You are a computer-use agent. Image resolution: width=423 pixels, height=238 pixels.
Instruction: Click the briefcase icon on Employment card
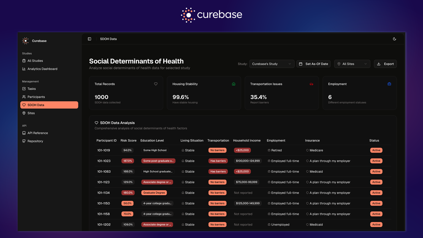point(389,84)
